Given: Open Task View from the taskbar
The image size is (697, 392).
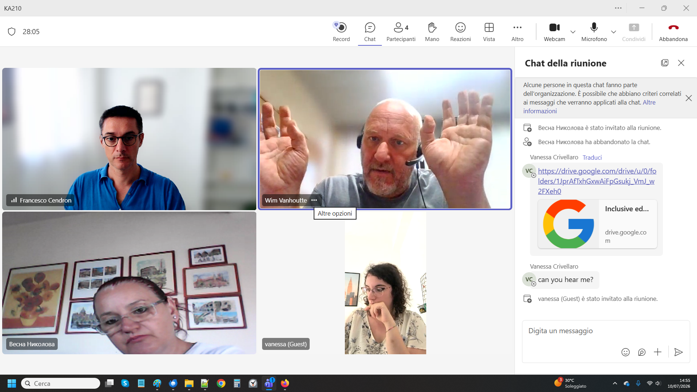Looking at the screenshot, I should (x=109, y=383).
